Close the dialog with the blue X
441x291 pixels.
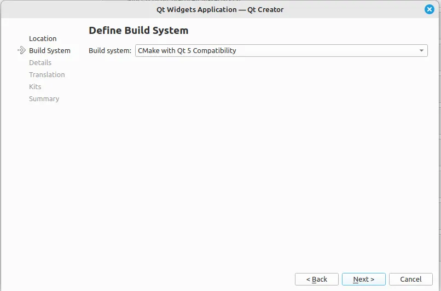point(429,9)
